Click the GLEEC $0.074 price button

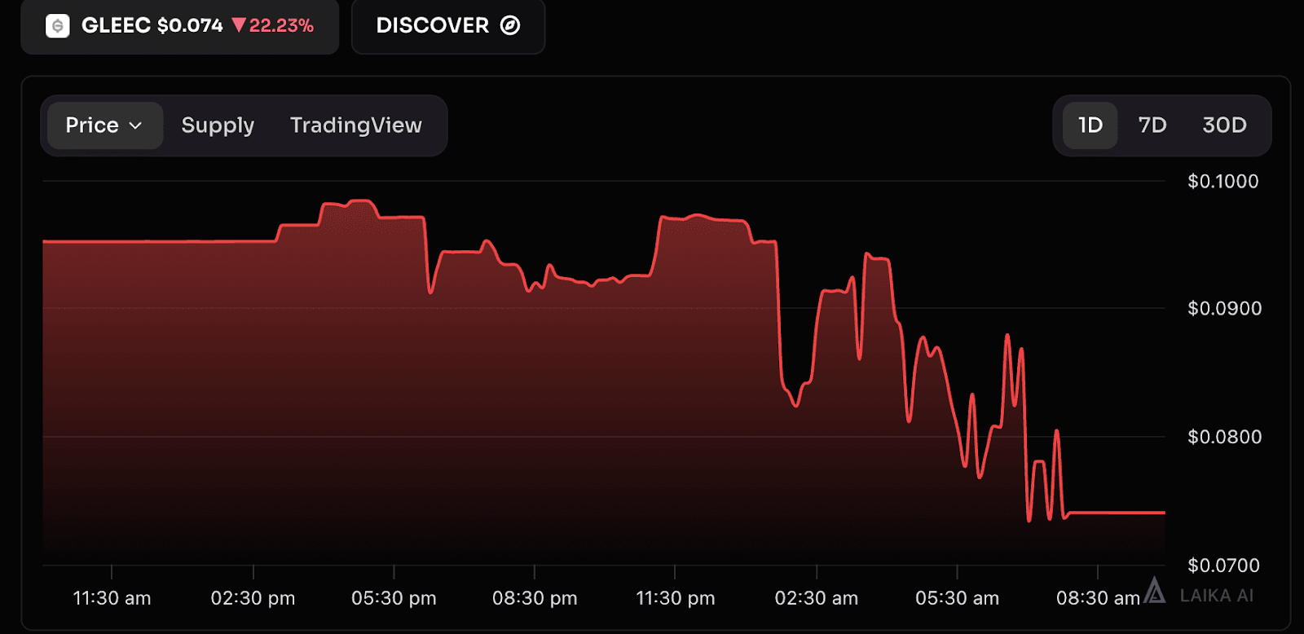click(x=180, y=26)
